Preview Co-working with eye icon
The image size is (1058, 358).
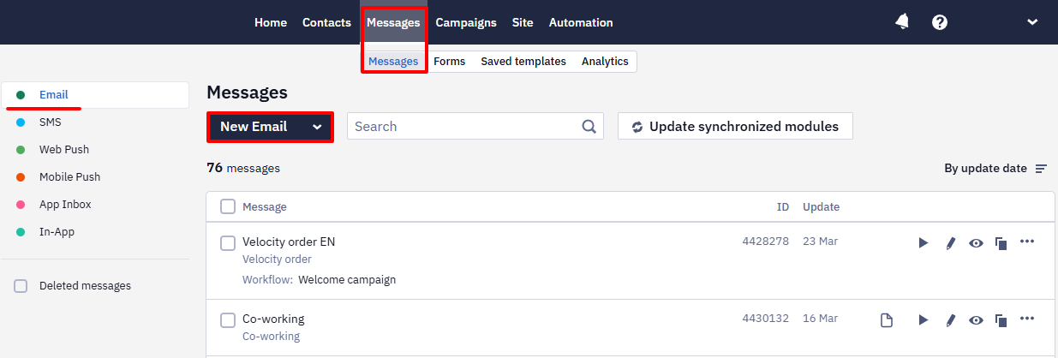point(976,320)
